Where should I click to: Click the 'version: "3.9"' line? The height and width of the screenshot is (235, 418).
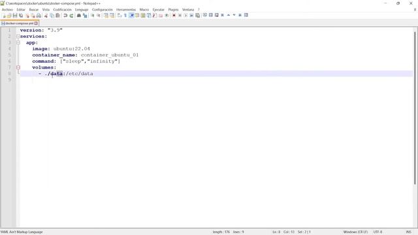pos(41,30)
